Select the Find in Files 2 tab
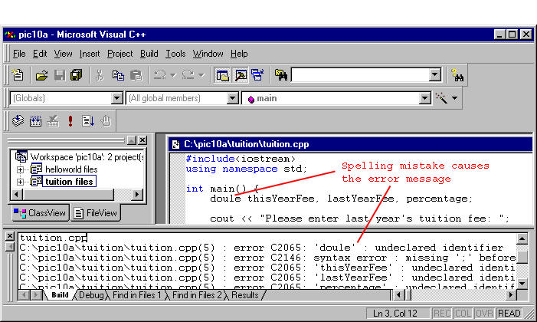537x322 pixels. 197,295
